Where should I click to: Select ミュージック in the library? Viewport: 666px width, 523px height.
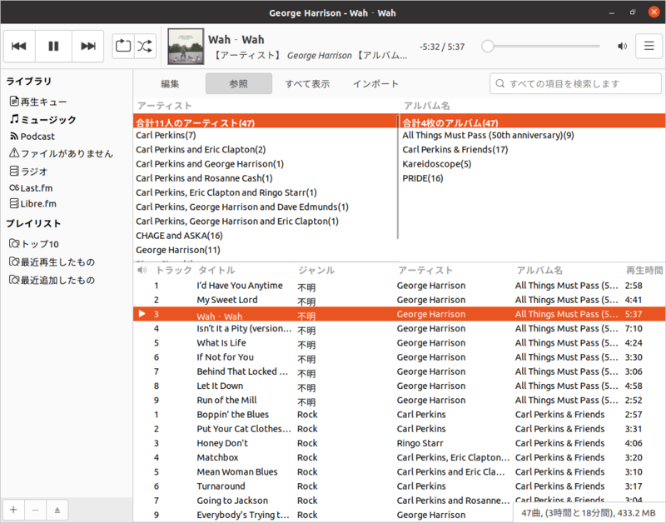43,119
